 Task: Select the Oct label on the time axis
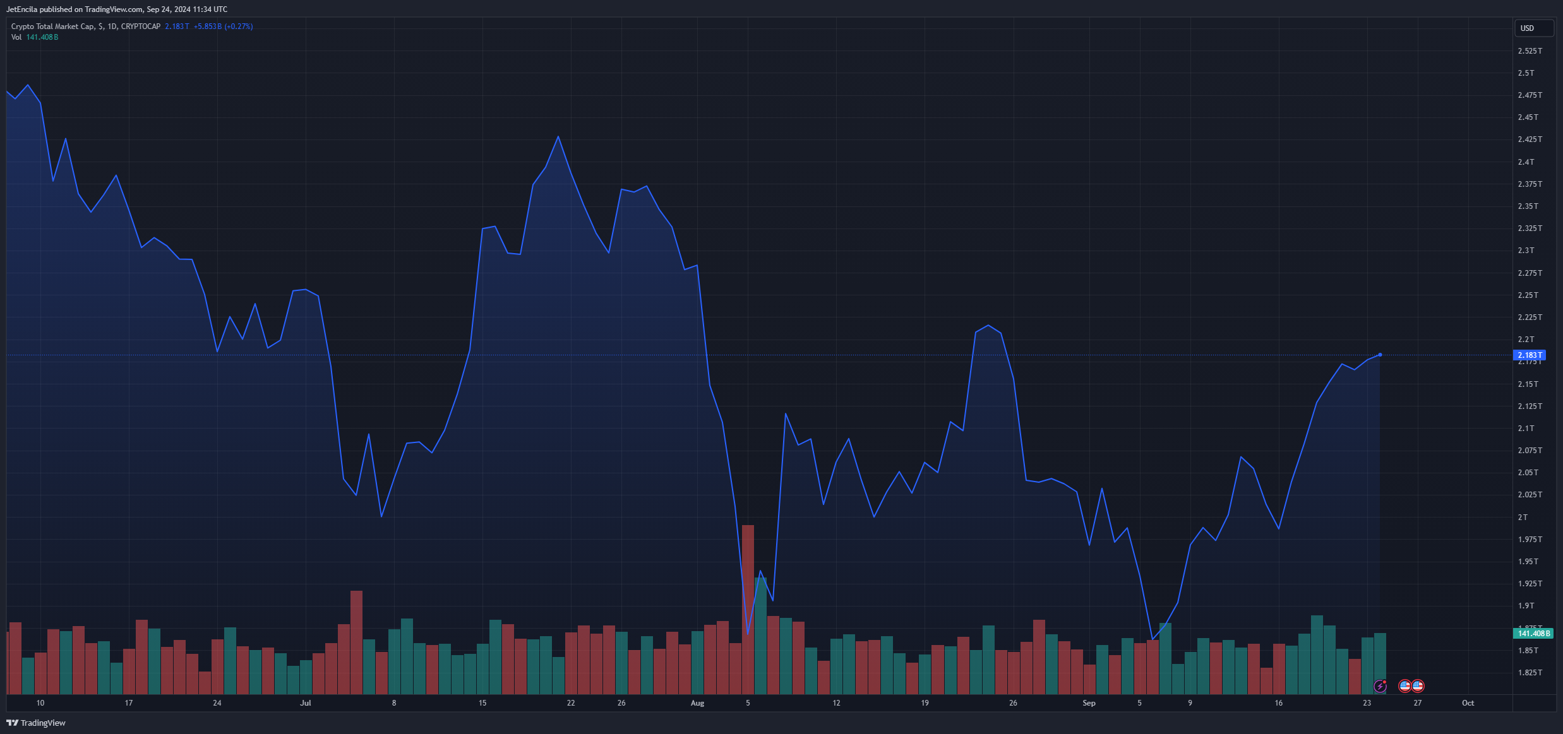(1468, 702)
